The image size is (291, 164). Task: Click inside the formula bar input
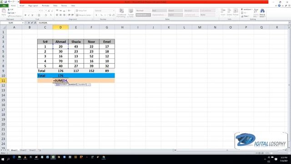[162, 23]
